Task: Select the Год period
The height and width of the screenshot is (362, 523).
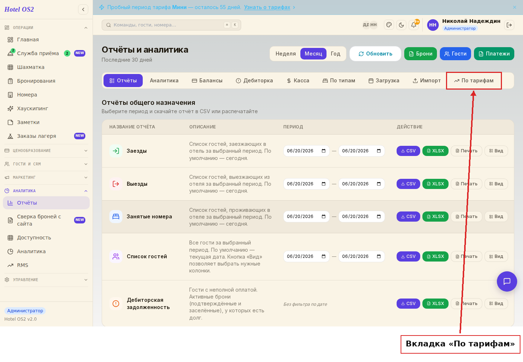Action: 336,54
